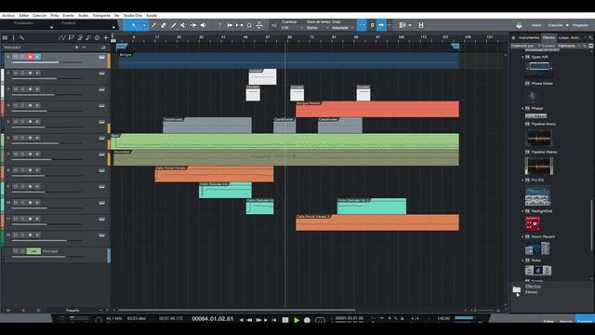Open the Archivo menu
Image resolution: width=595 pixels, height=335 pixels.
click(8, 16)
